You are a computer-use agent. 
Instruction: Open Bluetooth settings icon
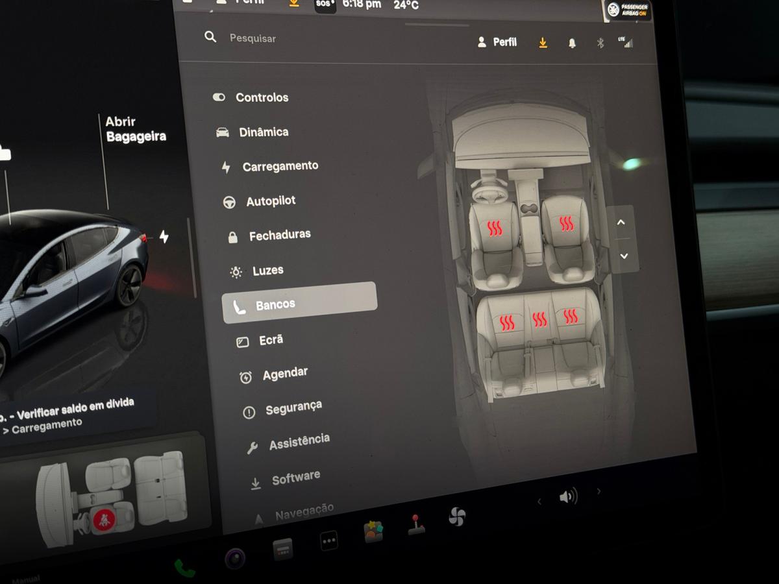pos(600,43)
